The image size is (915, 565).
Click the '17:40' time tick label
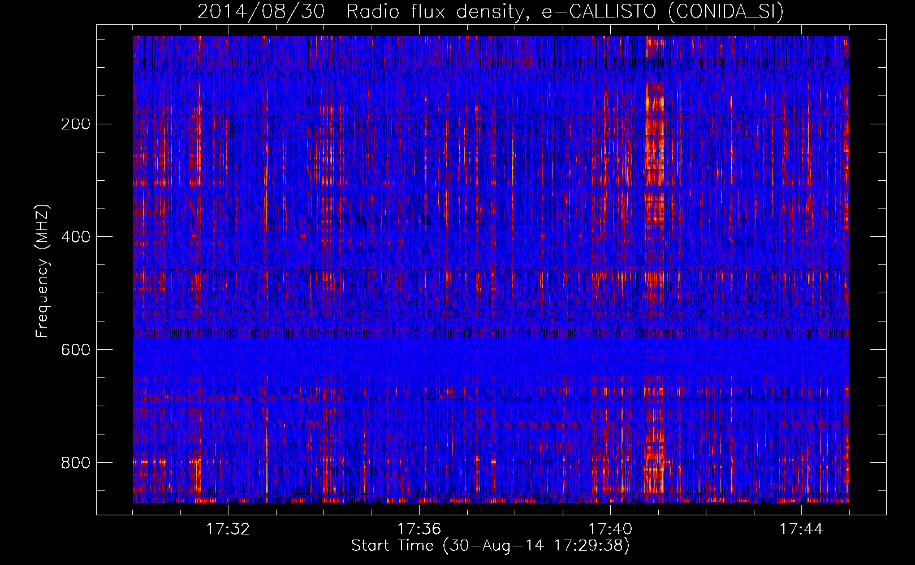pos(610,529)
